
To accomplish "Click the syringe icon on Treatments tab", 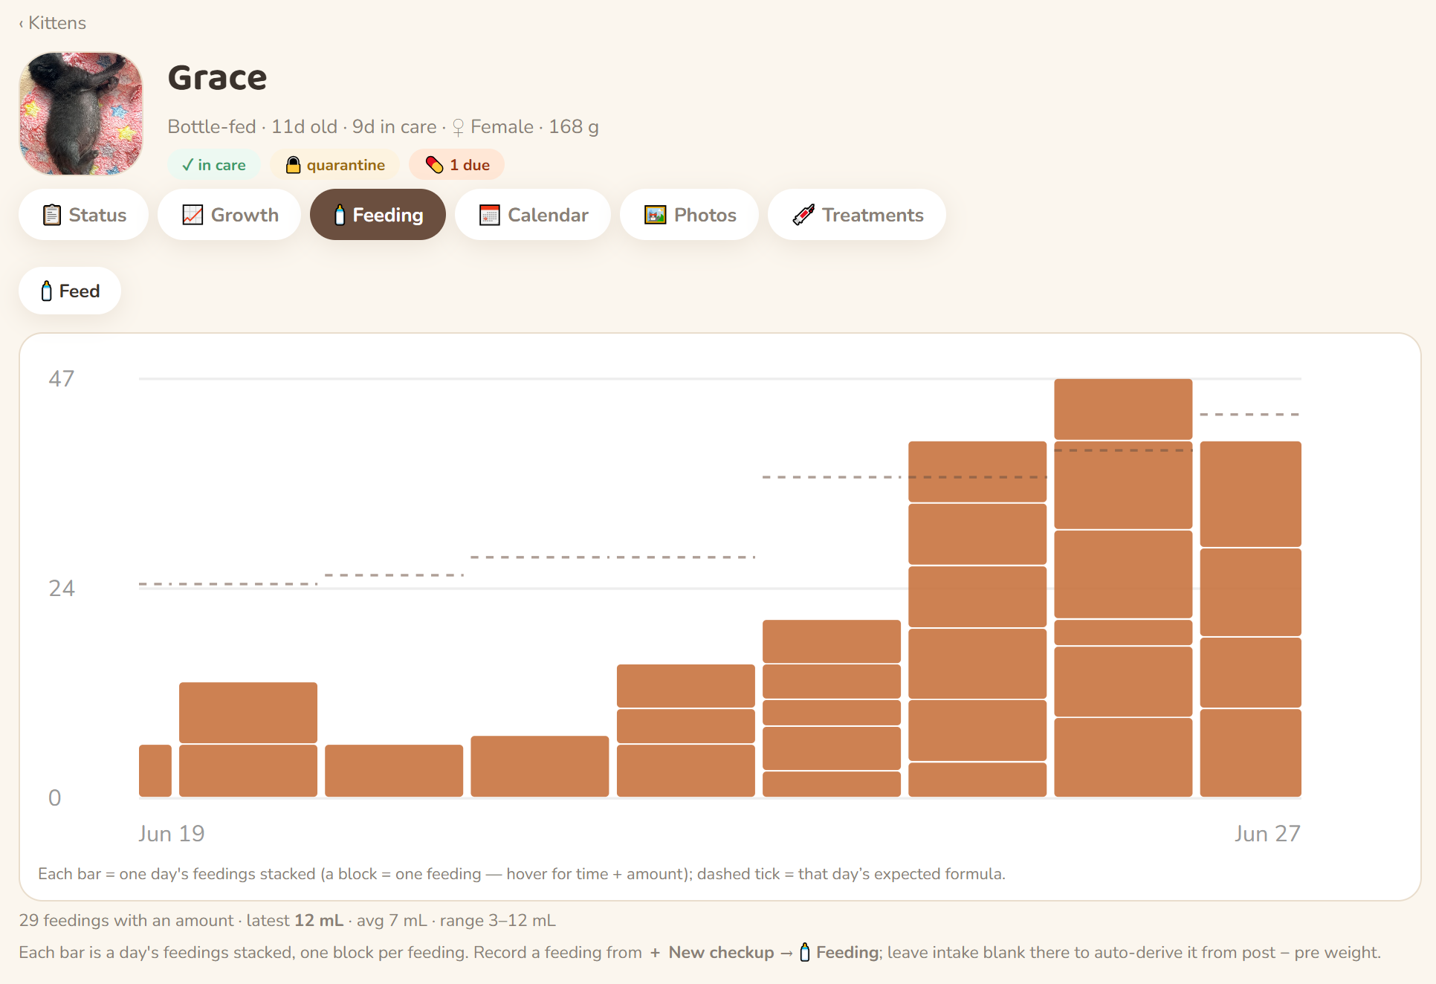I will tap(803, 215).
